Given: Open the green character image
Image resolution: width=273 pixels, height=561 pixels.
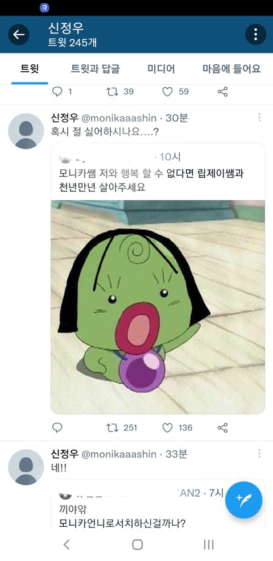Looking at the screenshot, I should [x=158, y=307].
